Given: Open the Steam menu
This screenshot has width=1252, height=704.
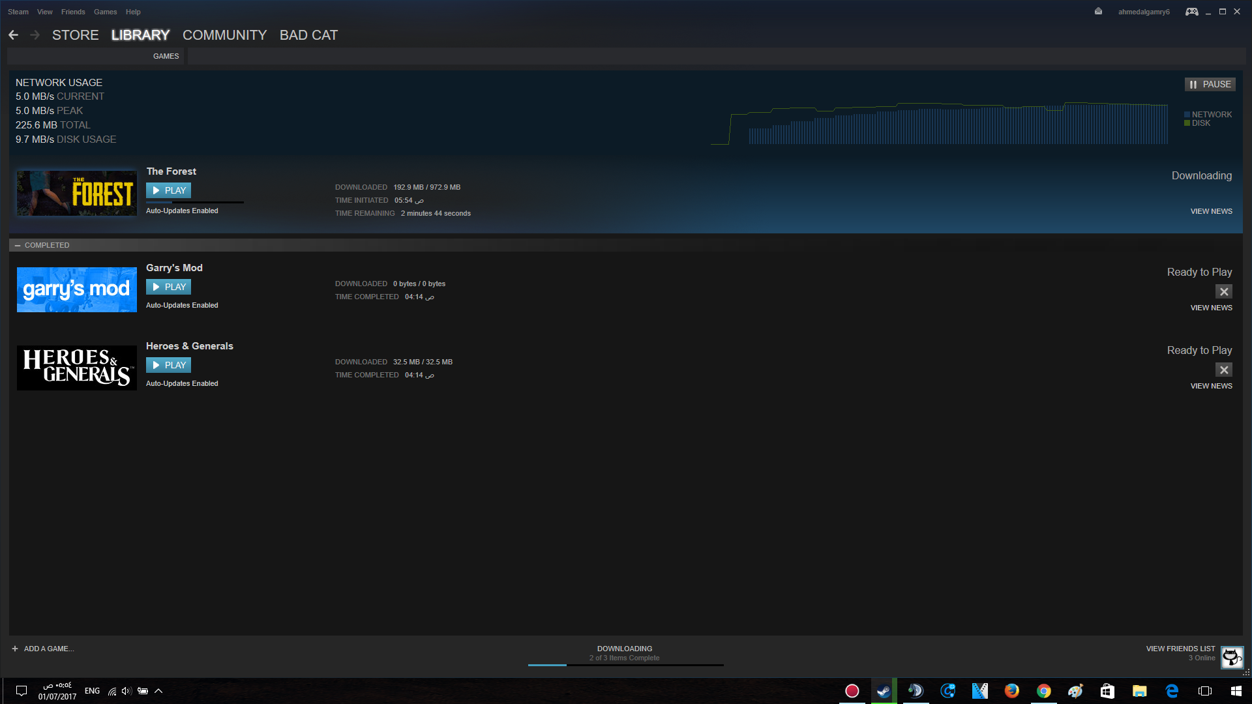Looking at the screenshot, I should coord(18,12).
